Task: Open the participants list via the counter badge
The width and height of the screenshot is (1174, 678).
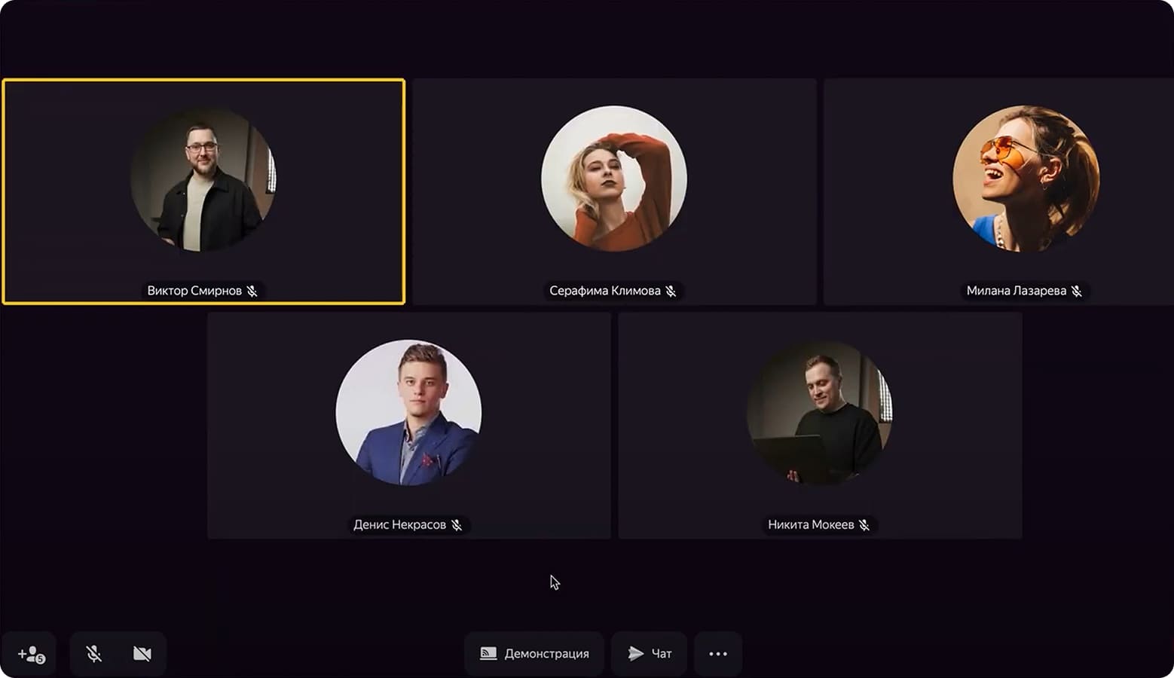Action: (41, 660)
